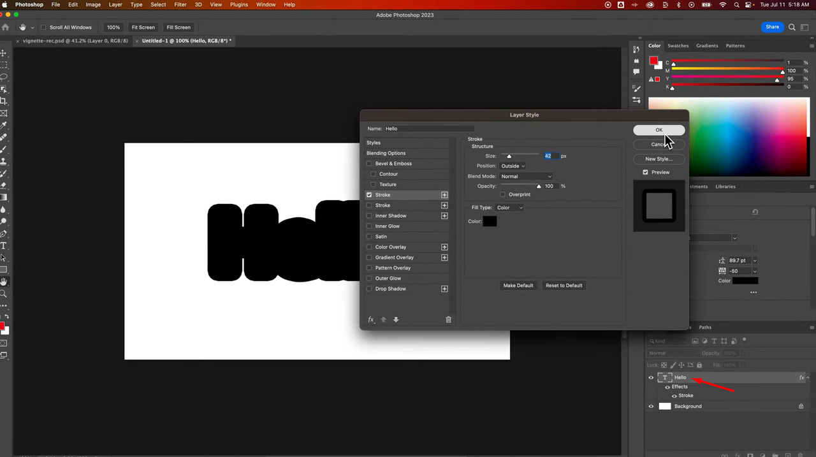Enable Inner Glow checkbox

pyautogui.click(x=369, y=226)
